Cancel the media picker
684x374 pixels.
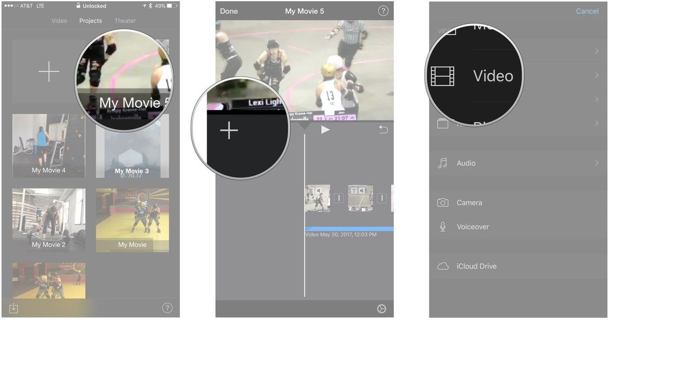click(x=587, y=11)
